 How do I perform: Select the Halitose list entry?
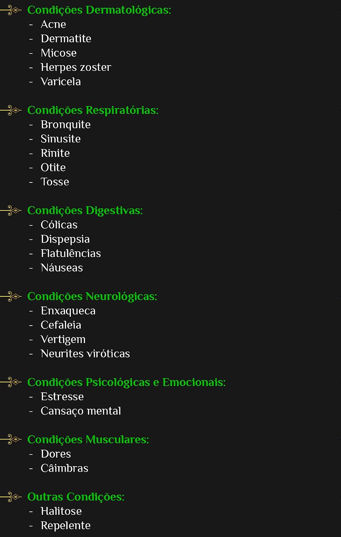(x=61, y=511)
